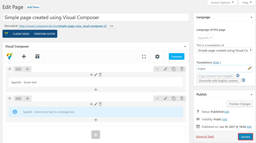This screenshot has width=256, height=143.
Task: Open the 'This is a translation of' dropdown
Action: tap(225, 50)
